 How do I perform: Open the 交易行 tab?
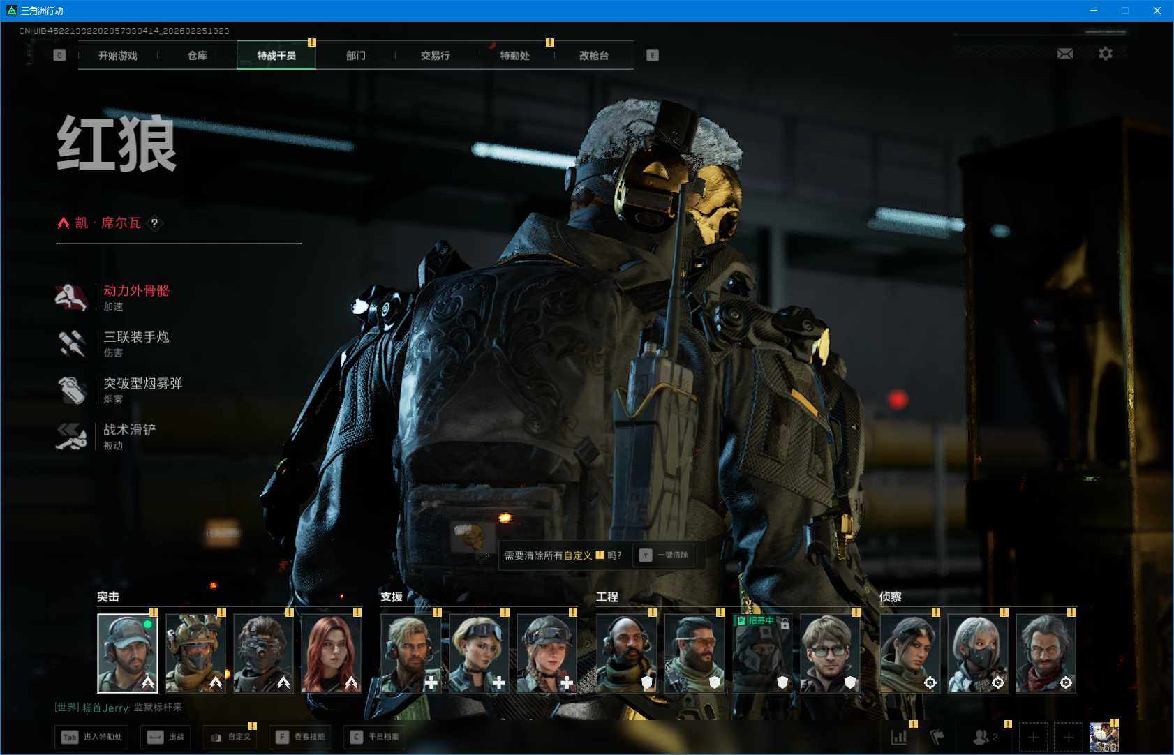[435, 55]
